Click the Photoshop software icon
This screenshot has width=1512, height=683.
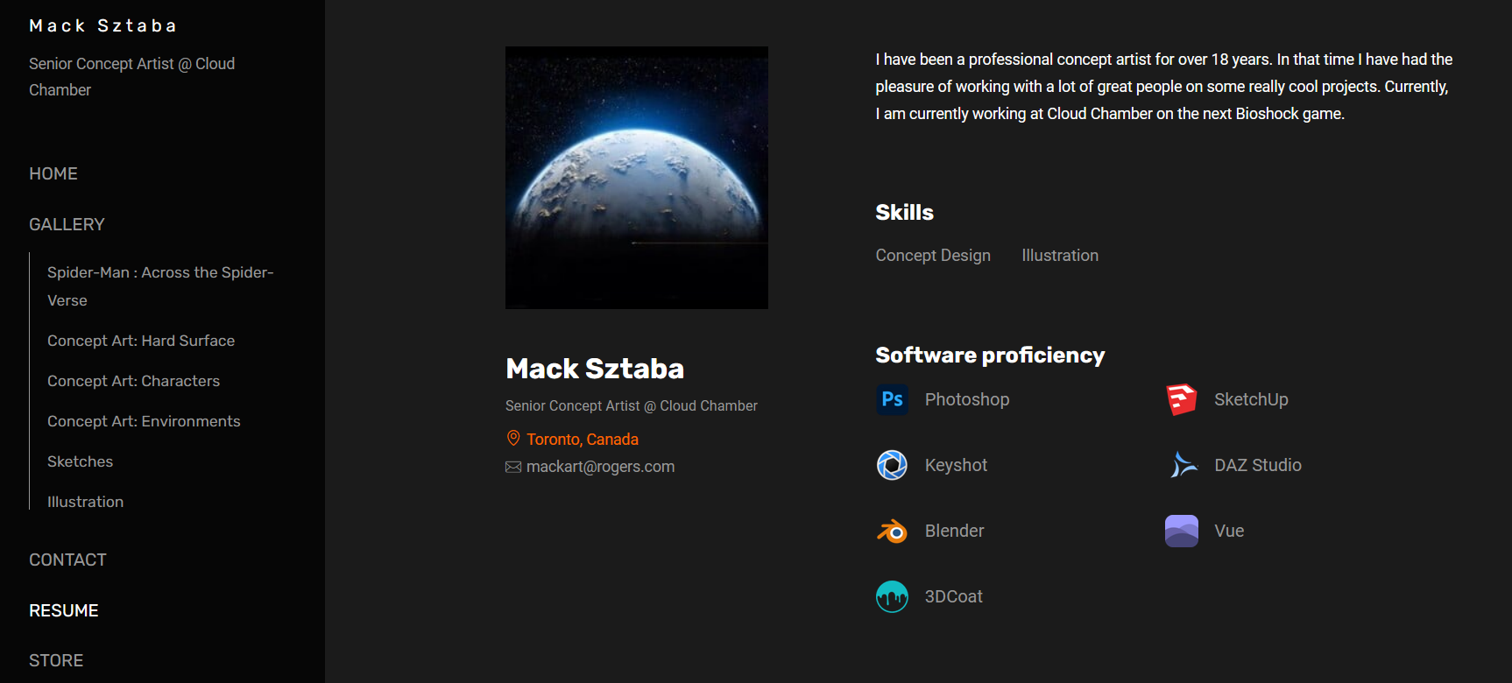(892, 399)
